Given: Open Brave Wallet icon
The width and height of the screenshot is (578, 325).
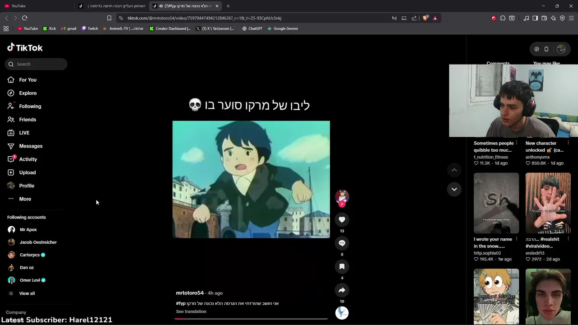Looking at the screenshot, I should [x=544, y=18].
